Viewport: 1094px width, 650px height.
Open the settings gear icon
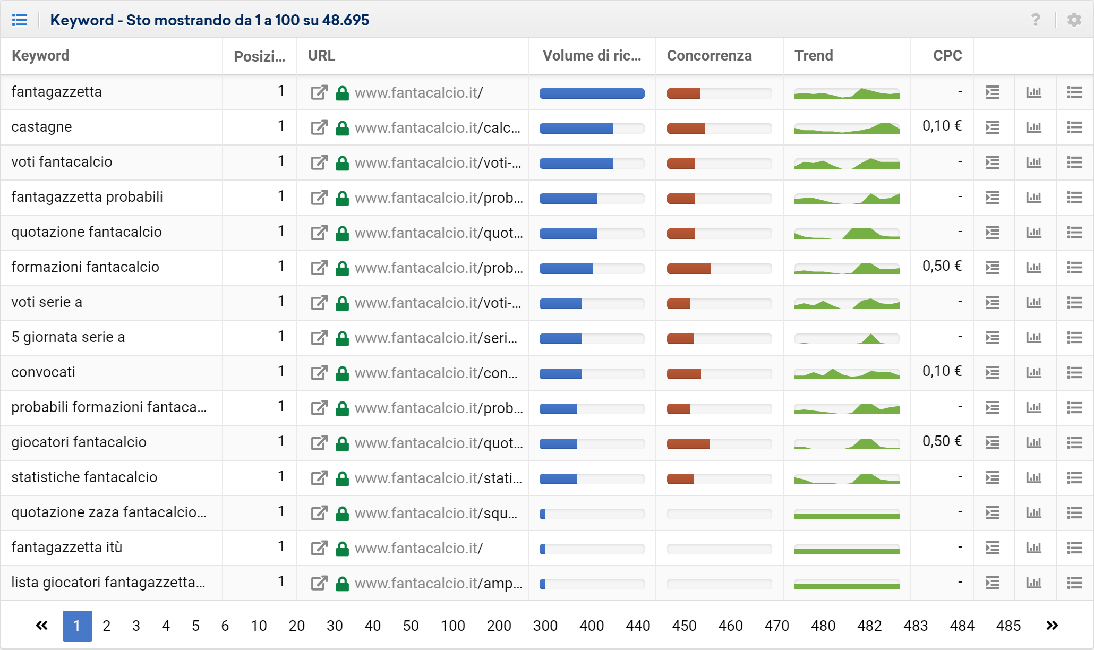1074,20
